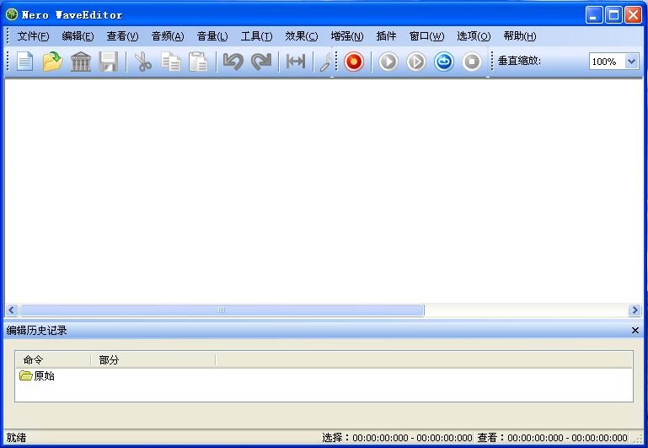Click the 命令 column header
Screen dimensions: 648x448
point(53,360)
